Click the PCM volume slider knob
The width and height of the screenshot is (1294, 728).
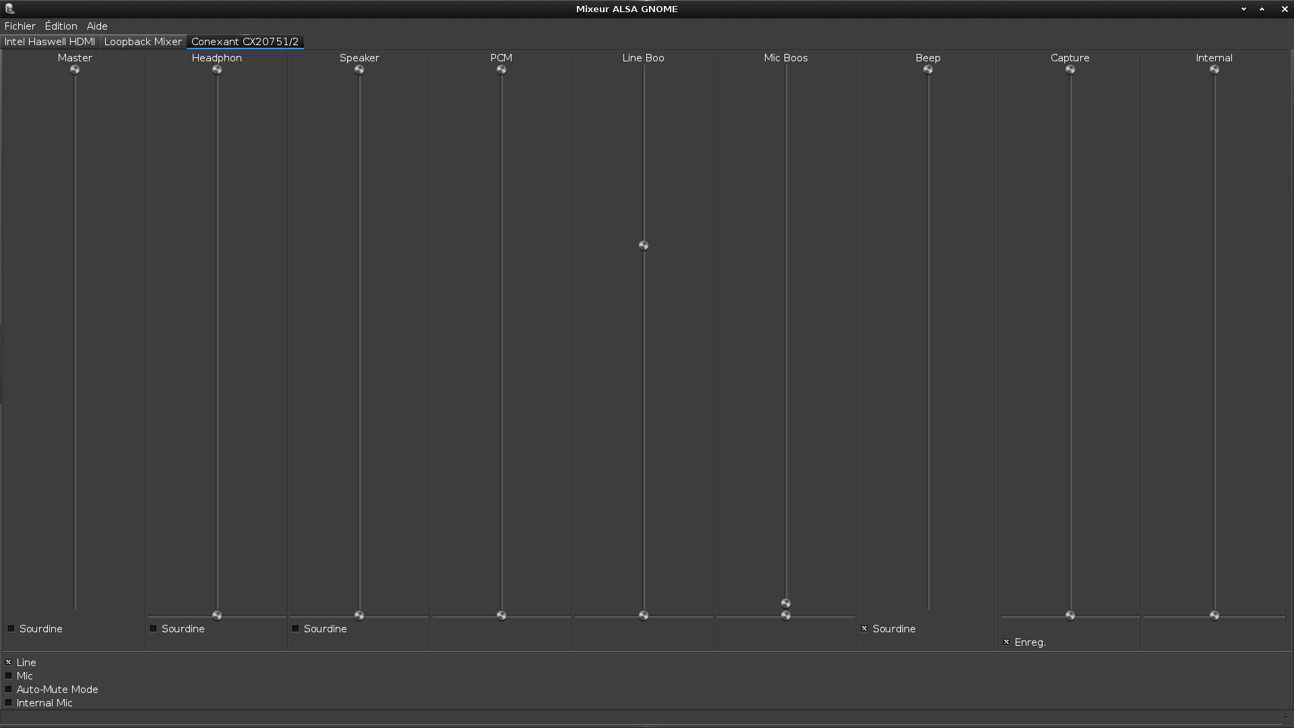501,70
